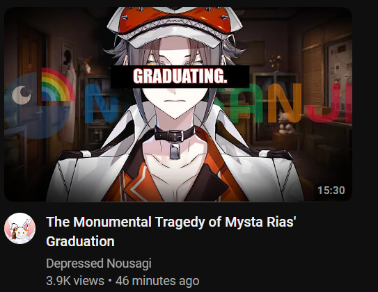This screenshot has width=378, height=292.
Task: Open the Depressed Nousagi channel avatar
Action: (x=19, y=228)
